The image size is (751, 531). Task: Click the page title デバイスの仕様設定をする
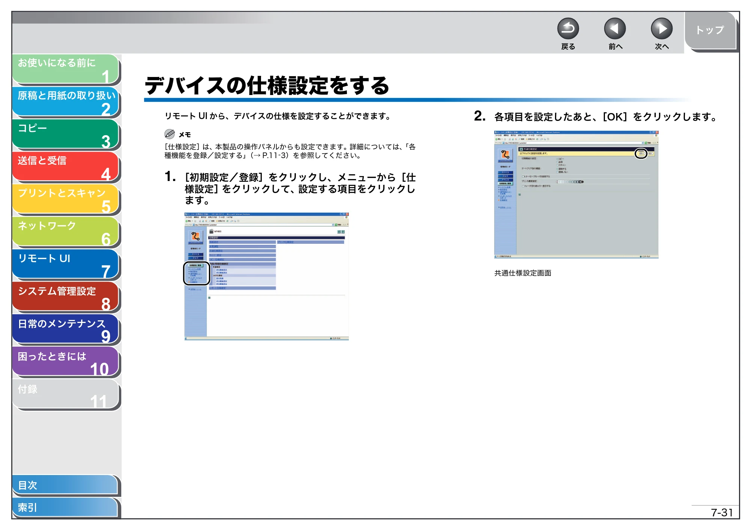pyautogui.click(x=267, y=86)
